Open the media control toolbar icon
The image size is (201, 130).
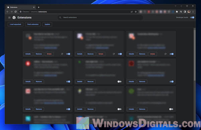click(181, 12)
